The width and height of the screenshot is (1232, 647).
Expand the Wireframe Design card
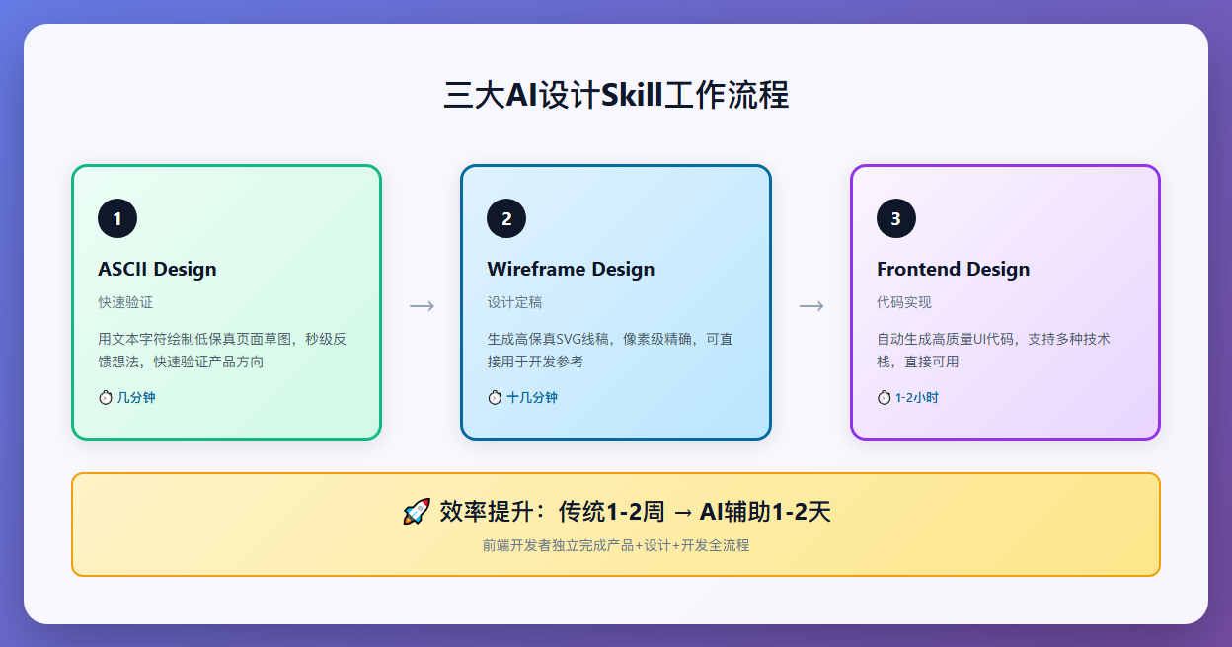click(614, 301)
